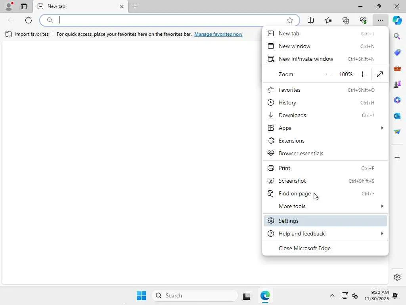Expand the Apps submenu
The image size is (406, 305).
point(325,128)
